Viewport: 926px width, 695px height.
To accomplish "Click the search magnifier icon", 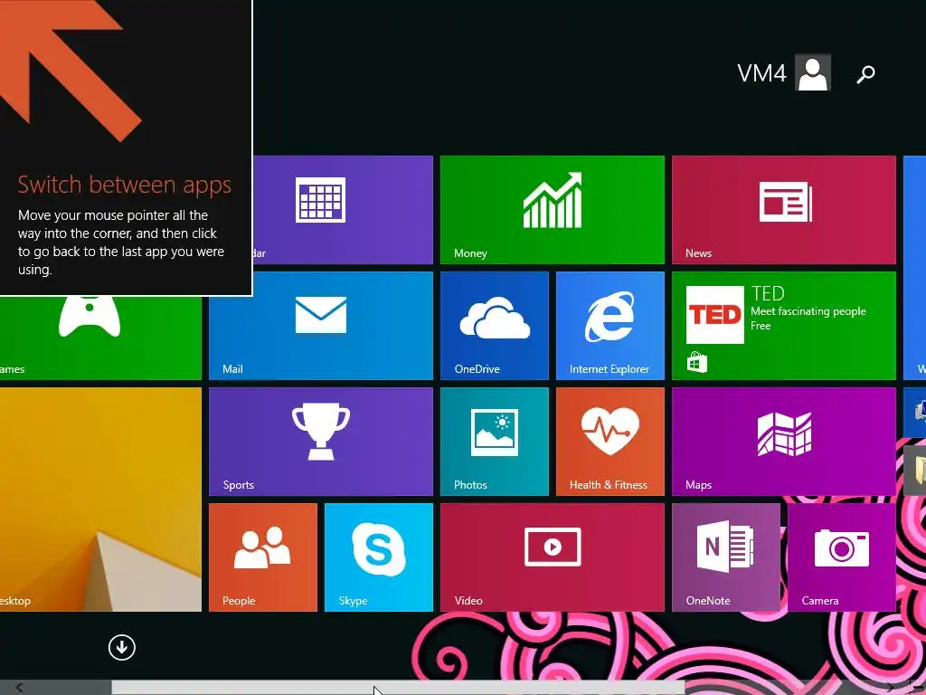I will point(865,74).
